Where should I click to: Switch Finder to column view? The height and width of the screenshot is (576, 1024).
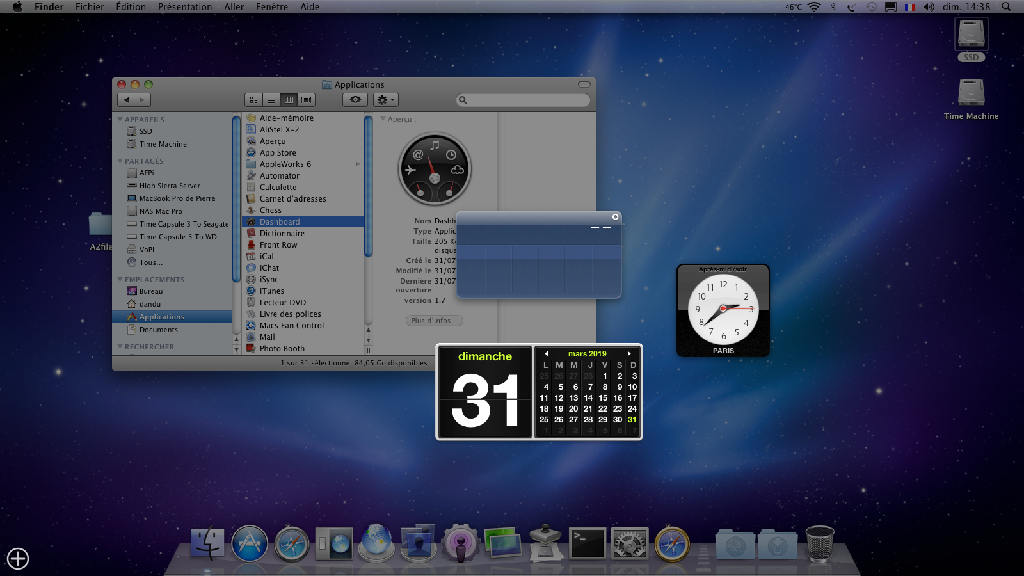coord(289,100)
